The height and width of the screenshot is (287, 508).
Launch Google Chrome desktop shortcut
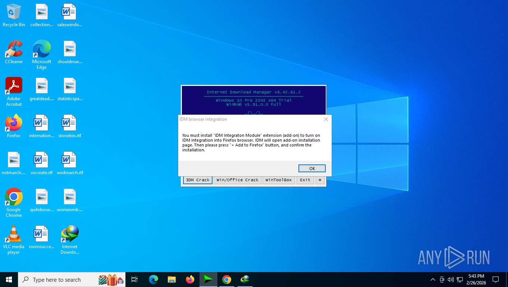(x=14, y=203)
